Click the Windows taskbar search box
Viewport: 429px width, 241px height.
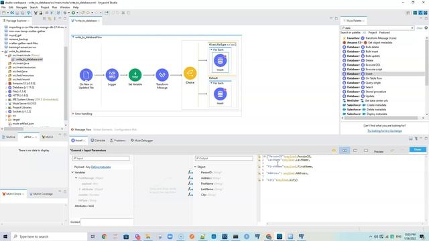pyautogui.click(x=49, y=236)
